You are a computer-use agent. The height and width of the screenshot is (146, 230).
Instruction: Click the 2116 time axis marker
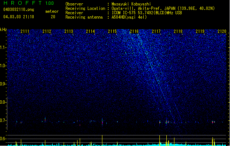(x=134, y=31)
